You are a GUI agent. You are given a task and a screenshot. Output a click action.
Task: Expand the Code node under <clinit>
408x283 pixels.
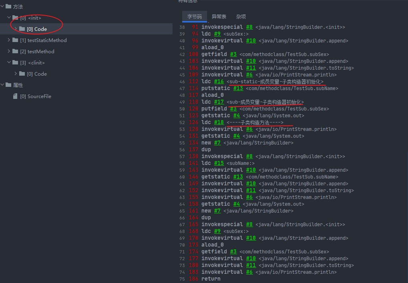pos(16,73)
